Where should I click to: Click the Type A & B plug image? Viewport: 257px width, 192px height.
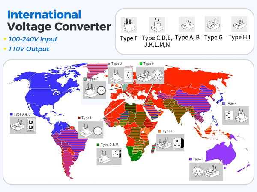pyautogui.click(x=23, y=125)
